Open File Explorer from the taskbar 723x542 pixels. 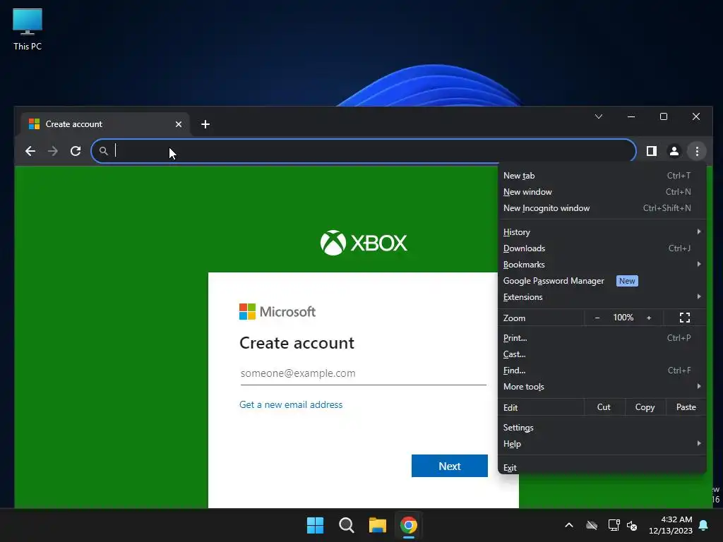378,525
